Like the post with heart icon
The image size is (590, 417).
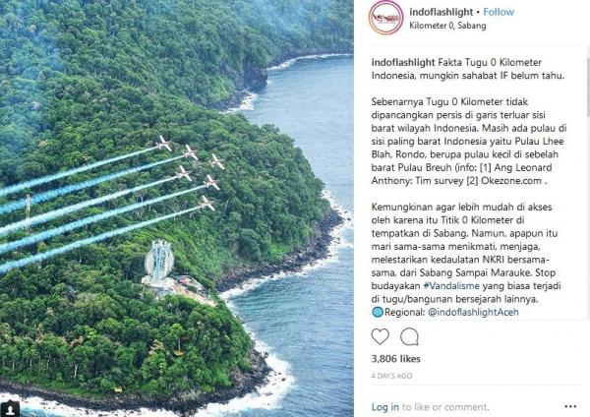[x=380, y=336]
